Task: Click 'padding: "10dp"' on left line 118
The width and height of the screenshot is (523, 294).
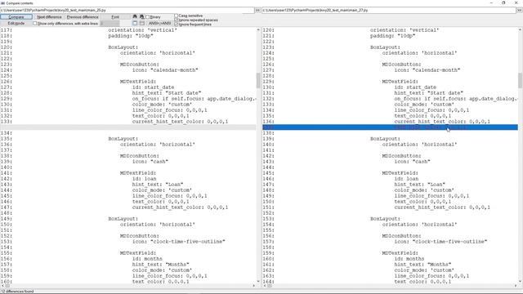Action: click(x=131, y=36)
